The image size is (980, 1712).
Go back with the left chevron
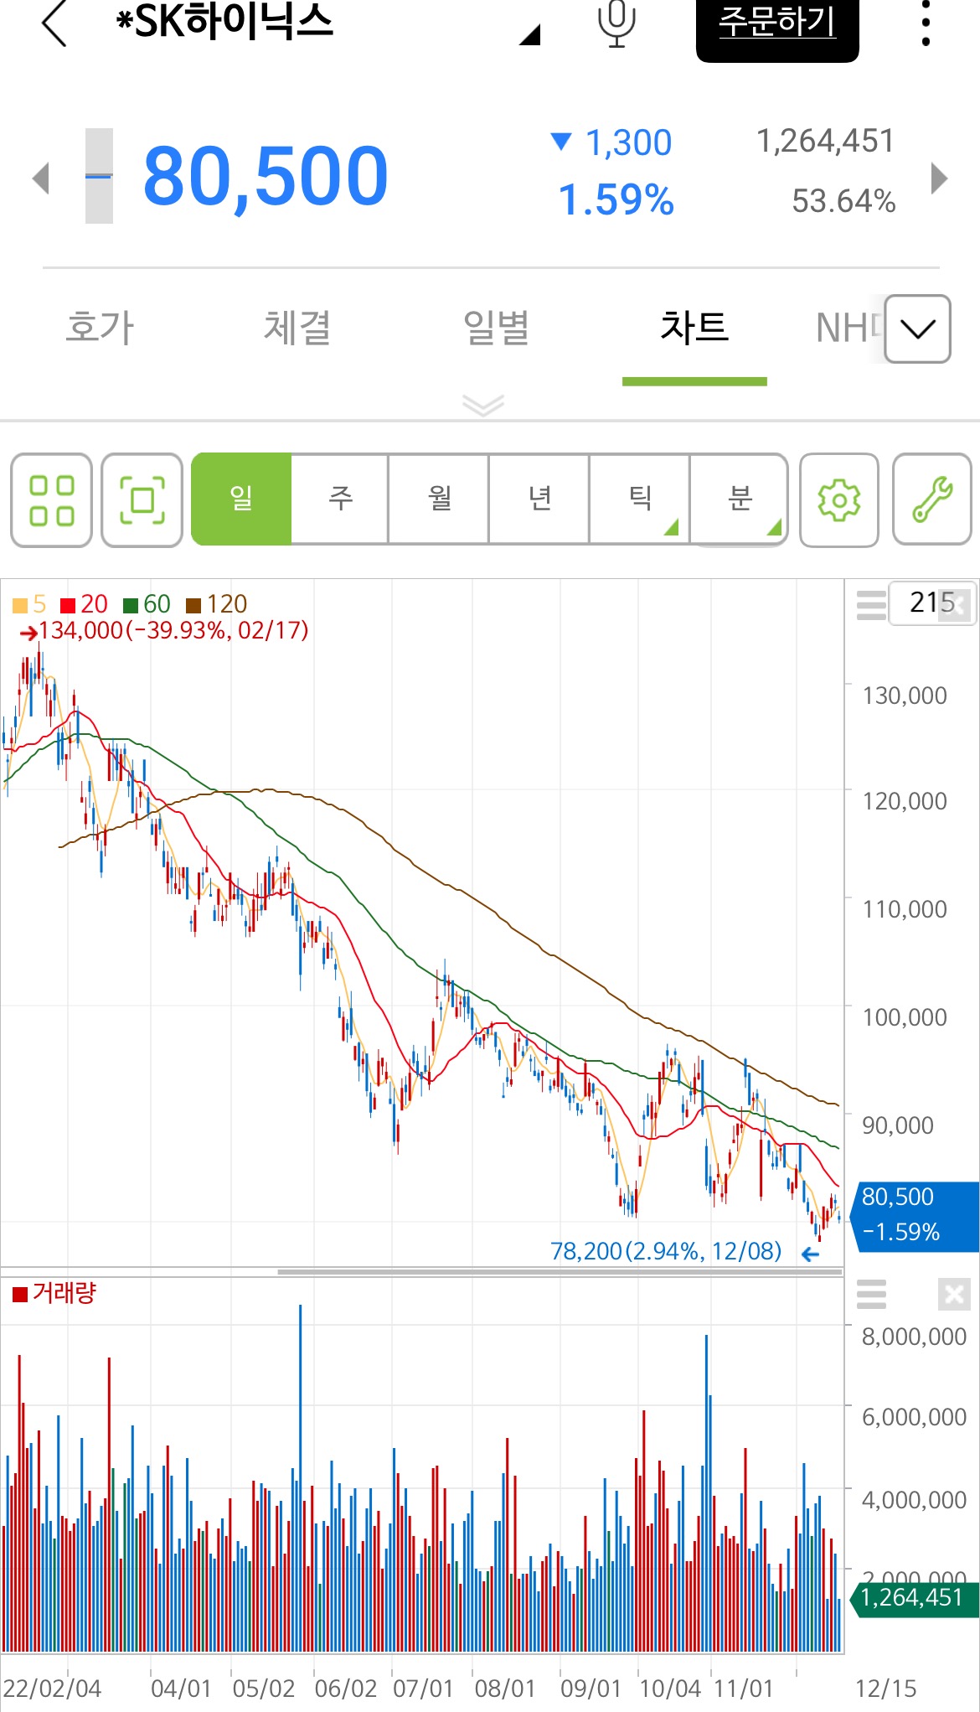click(x=54, y=23)
